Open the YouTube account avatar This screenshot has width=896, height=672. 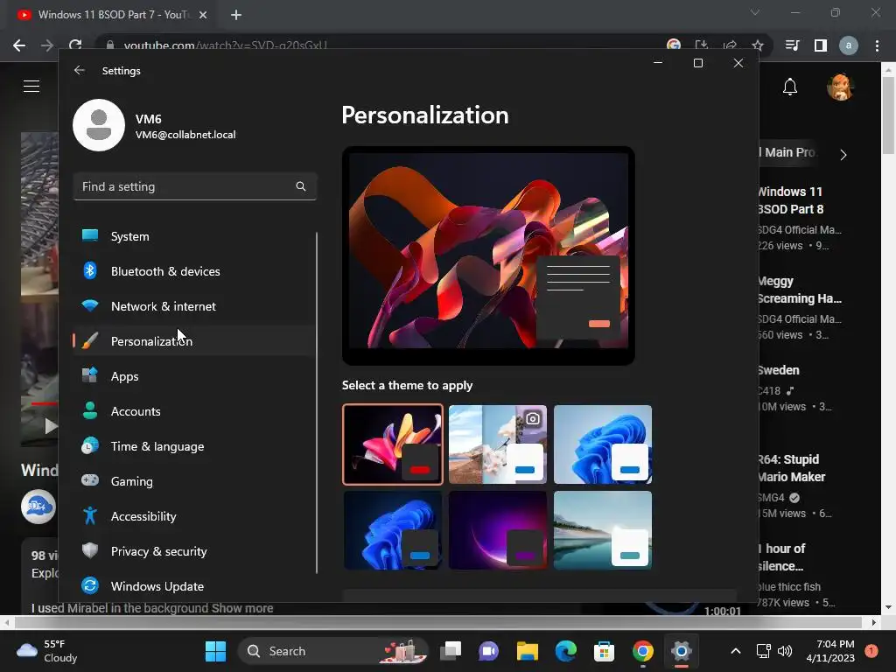pyautogui.click(x=840, y=87)
